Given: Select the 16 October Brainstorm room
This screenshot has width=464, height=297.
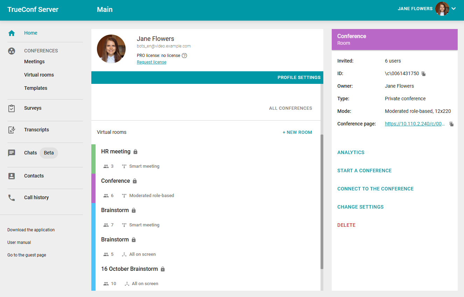Looking at the screenshot, I should pos(129,269).
